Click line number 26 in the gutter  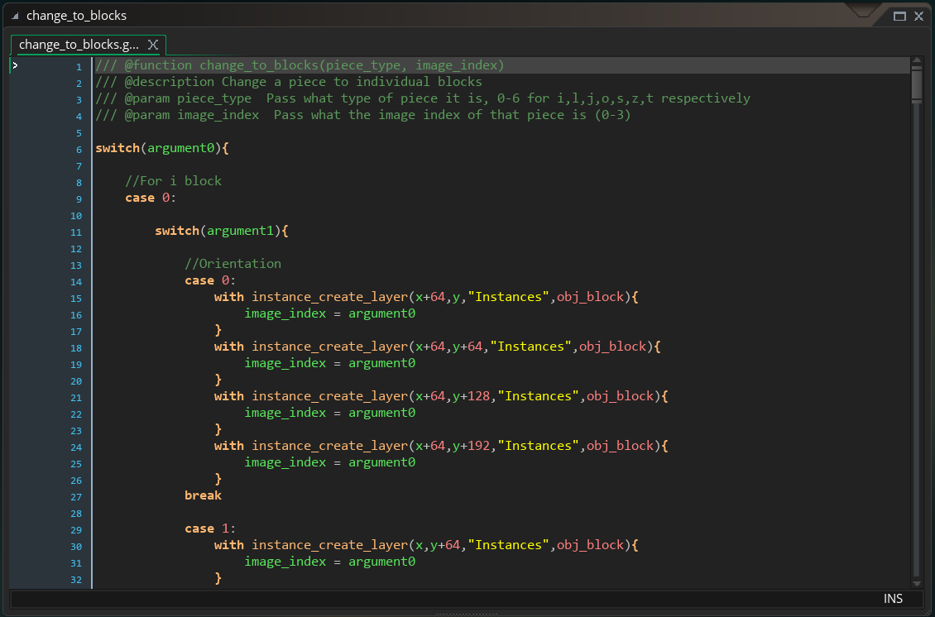click(x=76, y=481)
